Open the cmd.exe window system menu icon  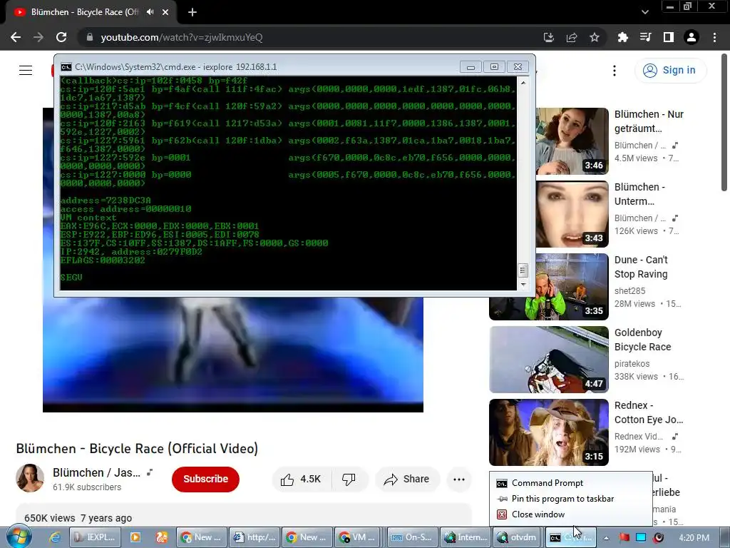[x=66, y=67]
